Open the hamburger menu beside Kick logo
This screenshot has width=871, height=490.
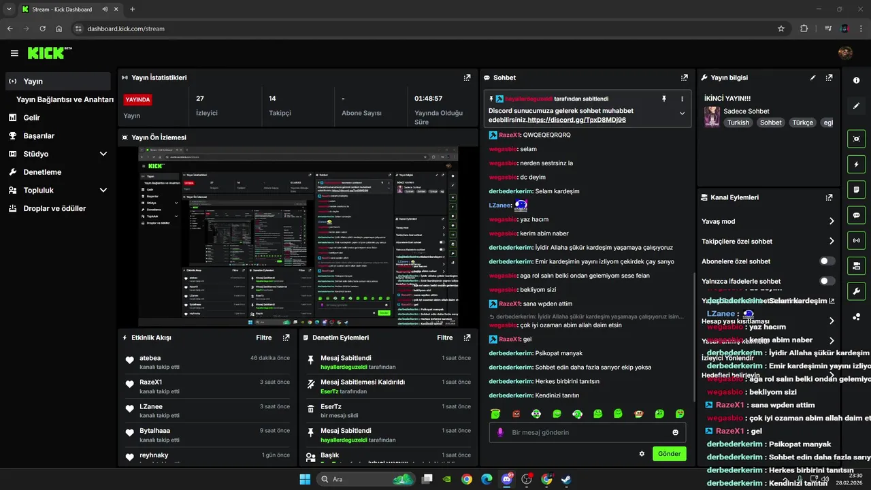pyautogui.click(x=14, y=53)
